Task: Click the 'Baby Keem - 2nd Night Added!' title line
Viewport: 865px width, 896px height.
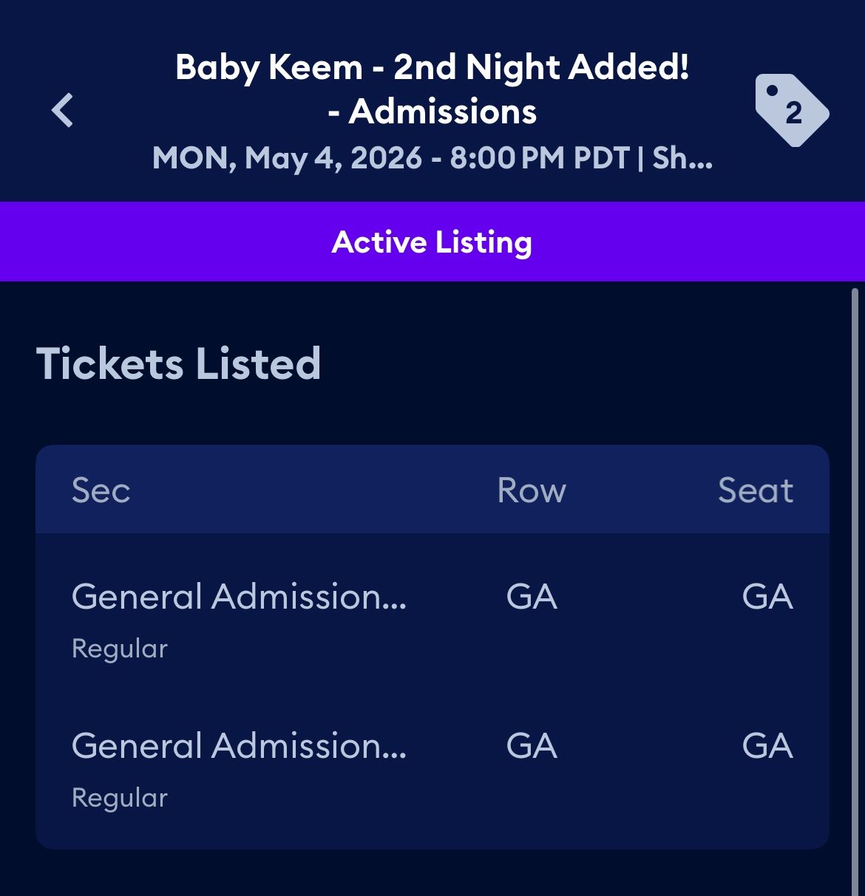Action: coord(432,67)
